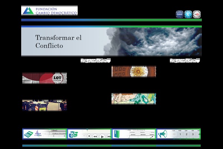
Task: Click the calculator icon in bottom banner
Action: click(x=28, y=134)
